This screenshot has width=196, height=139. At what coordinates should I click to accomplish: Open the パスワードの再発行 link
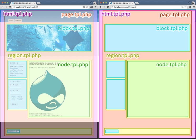(x=17, y=99)
